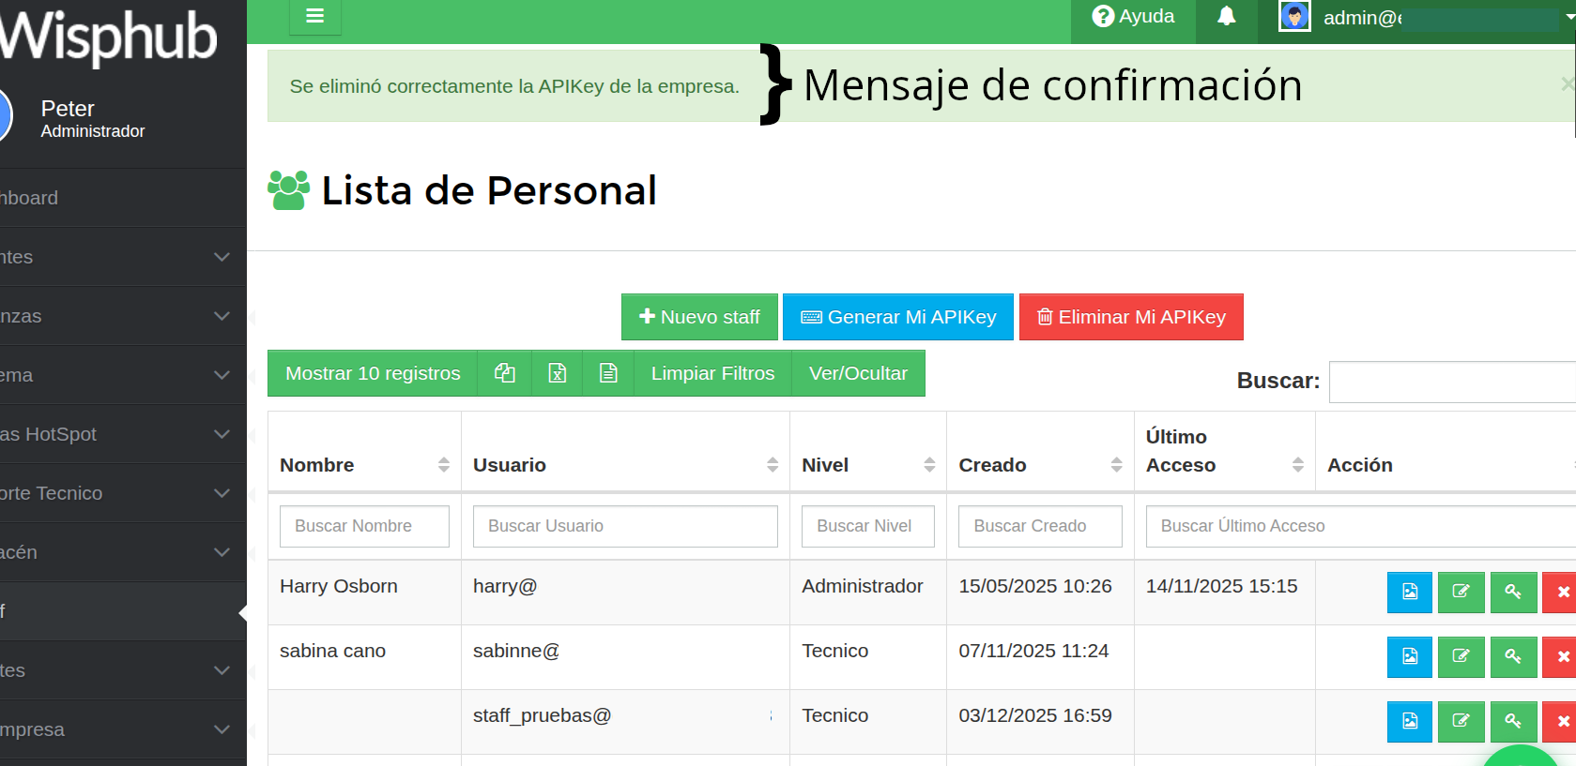Click Eliminar Mi APIKey button
The image size is (1576, 766).
(x=1131, y=317)
